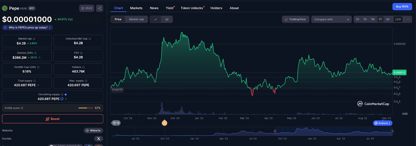Toggle Price chart mode
This screenshot has width=416, height=146.
(x=118, y=19)
